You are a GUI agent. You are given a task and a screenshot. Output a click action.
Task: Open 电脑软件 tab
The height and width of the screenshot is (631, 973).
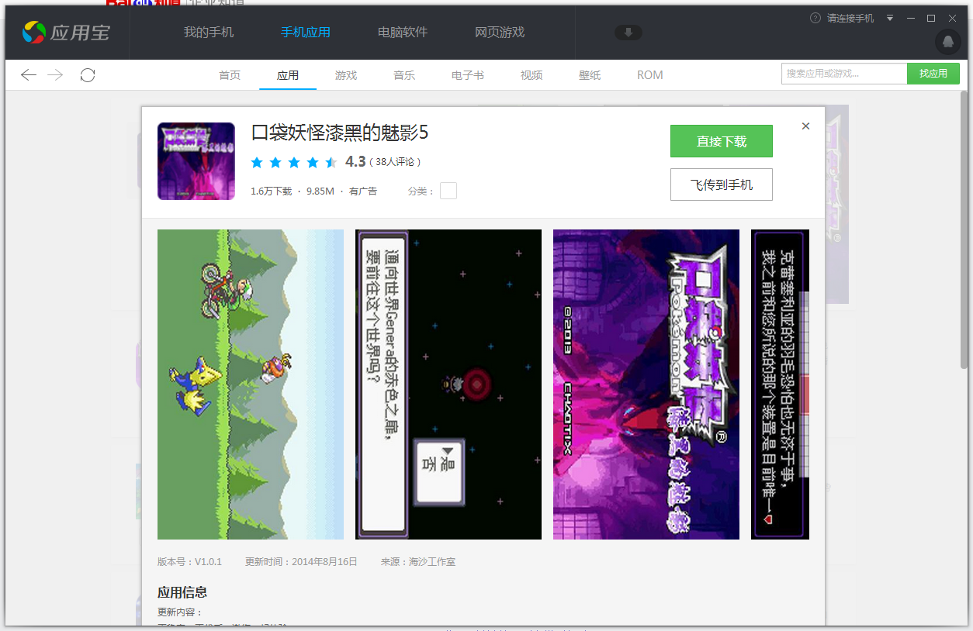click(403, 33)
